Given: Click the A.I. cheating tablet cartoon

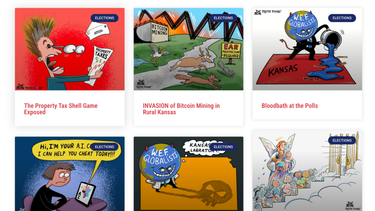Looking at the screenshot, I should [x=70, y=174].
